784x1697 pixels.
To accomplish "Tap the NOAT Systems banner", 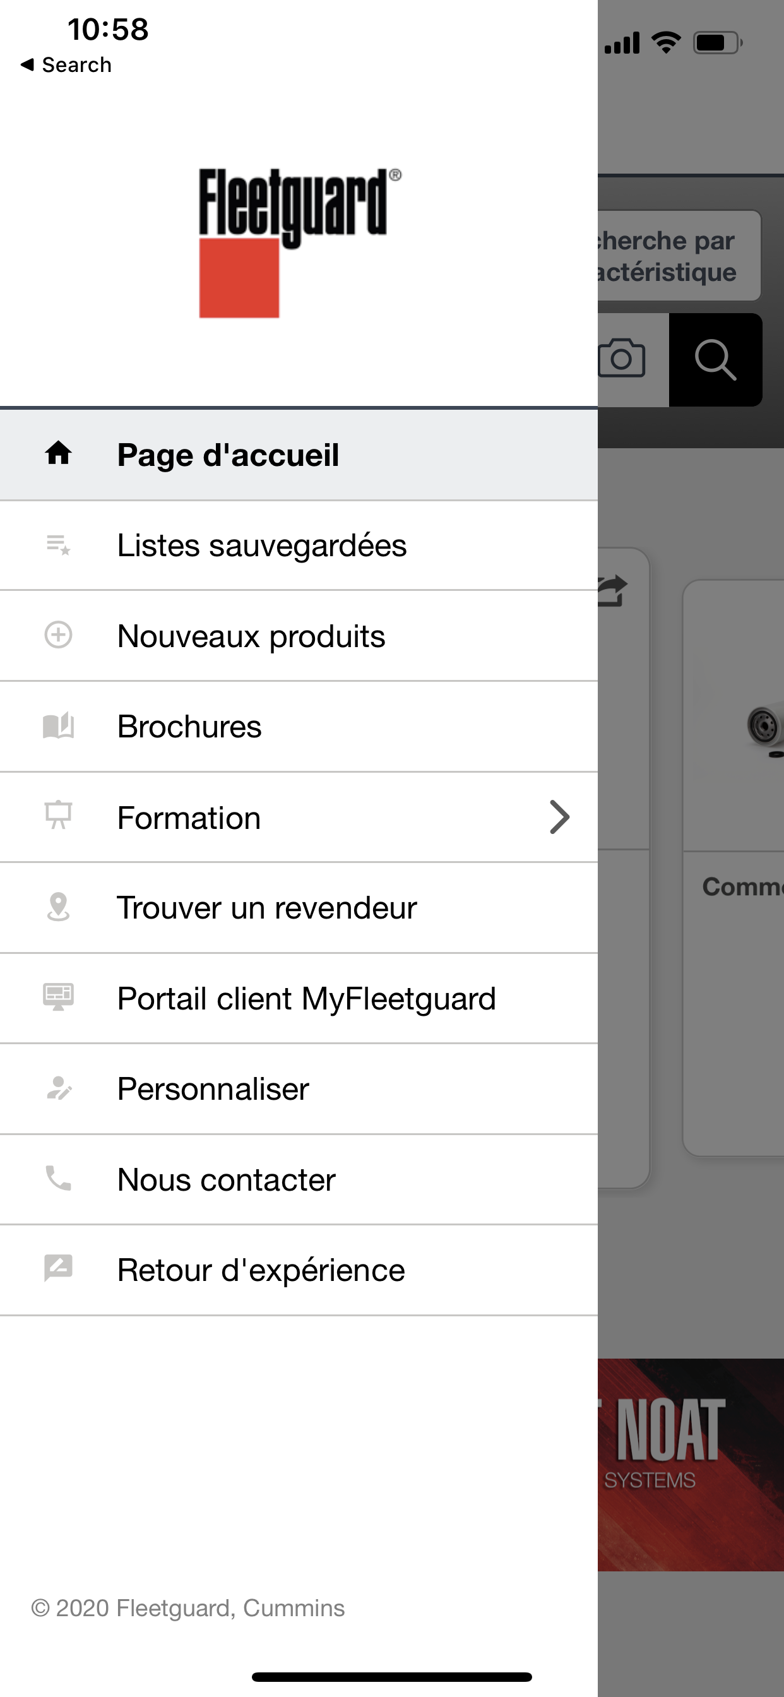I will [x=691, y=1465].
